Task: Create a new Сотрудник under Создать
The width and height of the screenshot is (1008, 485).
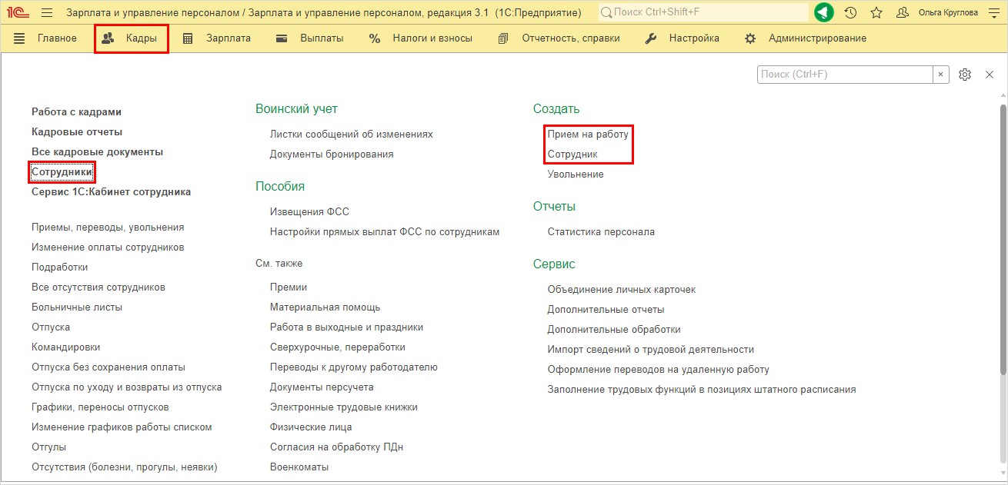Action: pyautogui.click(x=572, y=154)
